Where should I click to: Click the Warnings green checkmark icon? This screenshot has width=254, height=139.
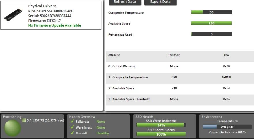(72, 127)
